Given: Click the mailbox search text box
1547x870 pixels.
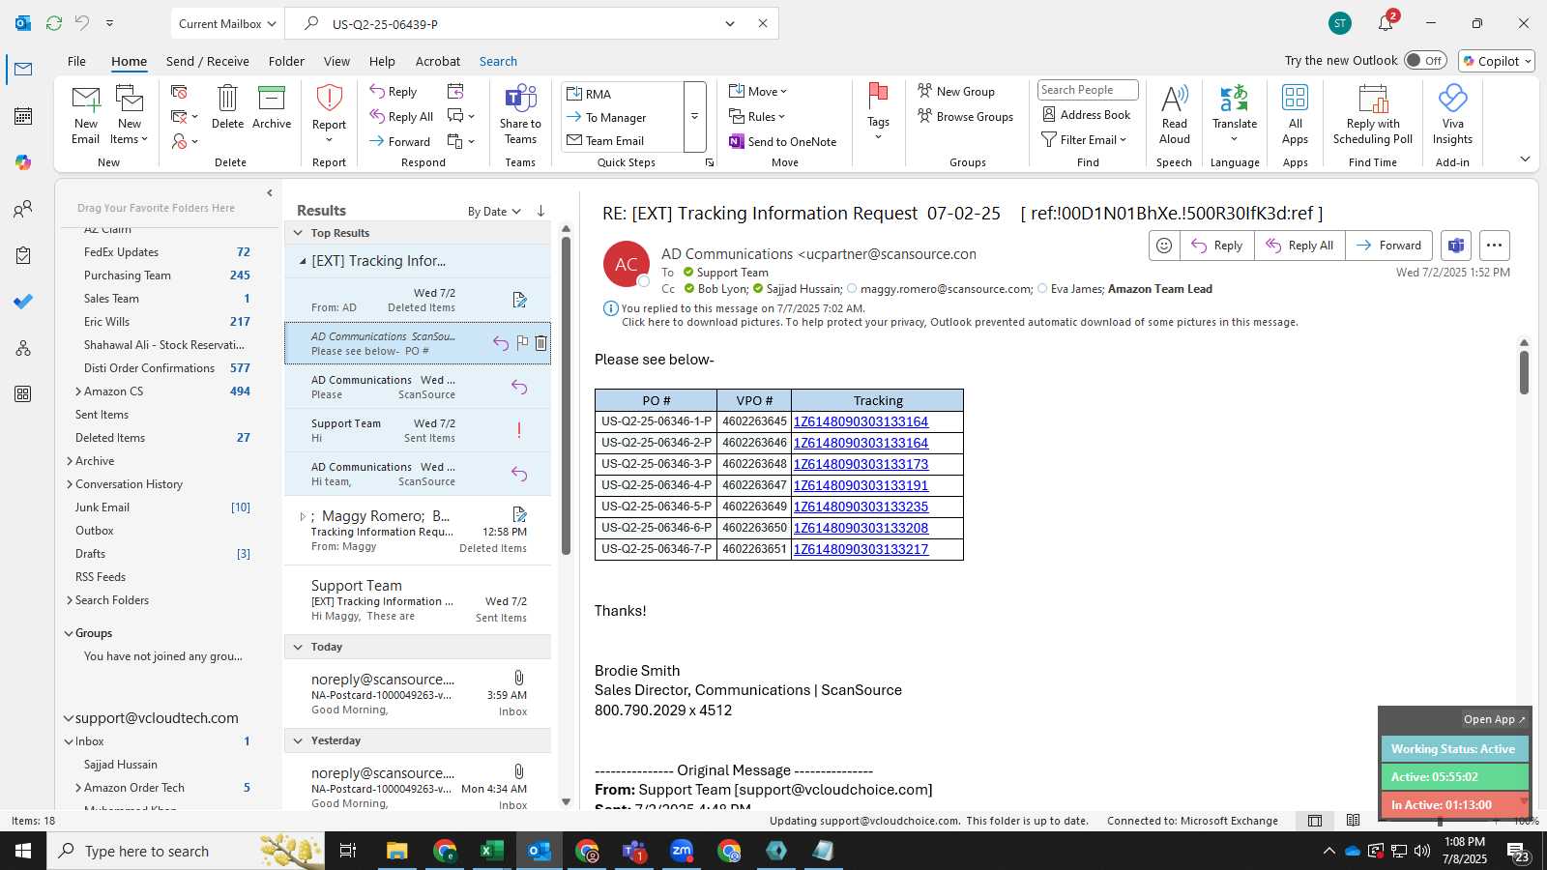Looking at the screenshot, I should pos(522,24).
